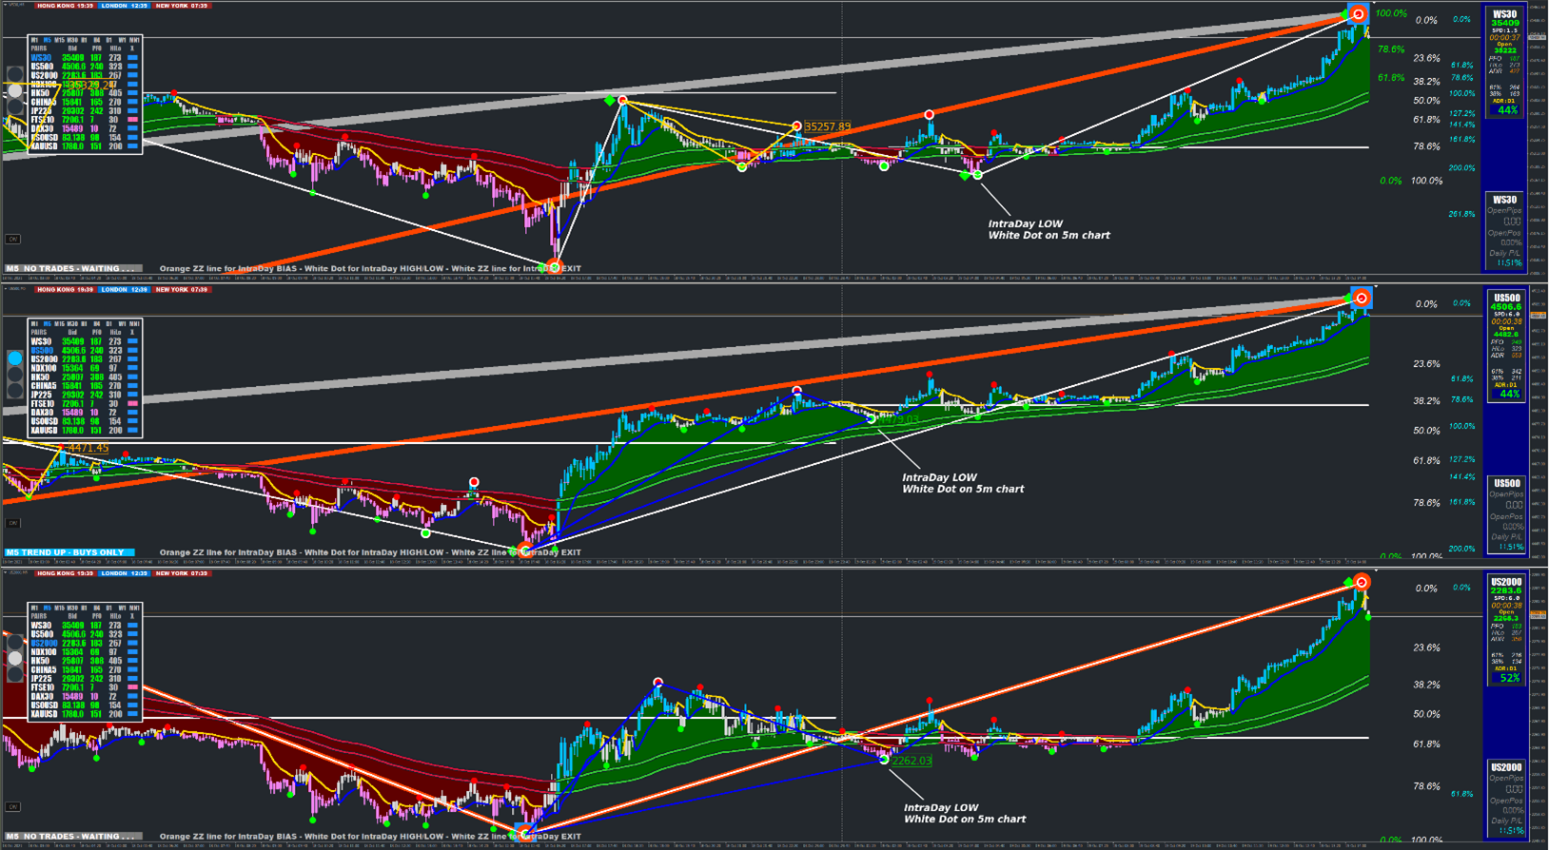The image size is (1549, 850).
Task: Select MN1 timeframe in US2000 chart dashboard
Action: point(134,608)
